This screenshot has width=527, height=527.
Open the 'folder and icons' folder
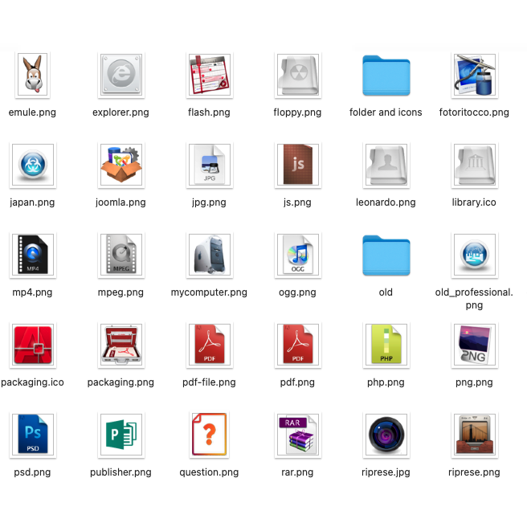coord(386,76)
